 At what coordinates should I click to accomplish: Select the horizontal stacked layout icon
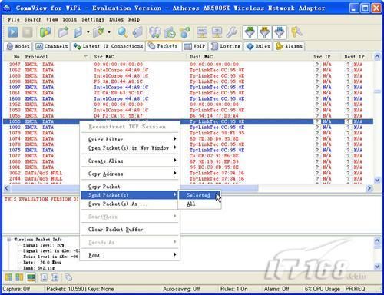[x=31, y=277]
